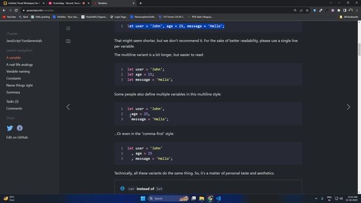361x203 pixels.
Task: Toggle the browser side panel
Action: click(x=345, y=10)
